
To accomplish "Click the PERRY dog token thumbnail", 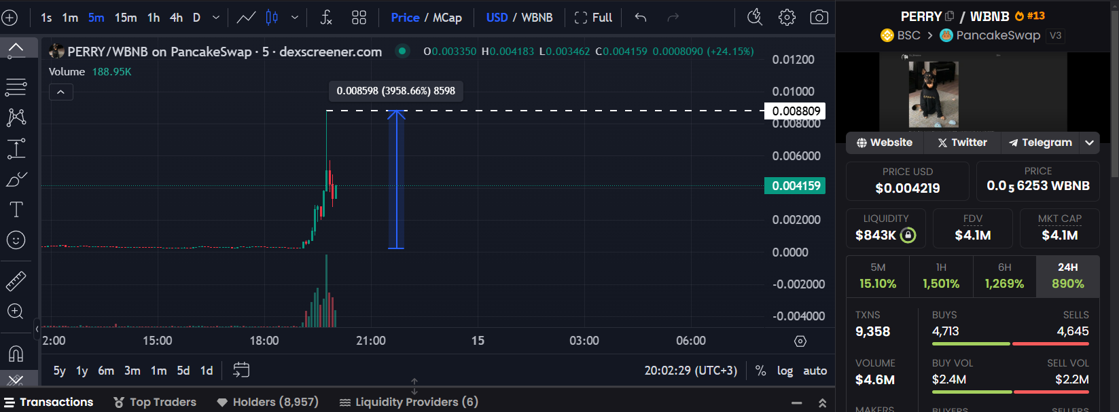I will [934, 94].
